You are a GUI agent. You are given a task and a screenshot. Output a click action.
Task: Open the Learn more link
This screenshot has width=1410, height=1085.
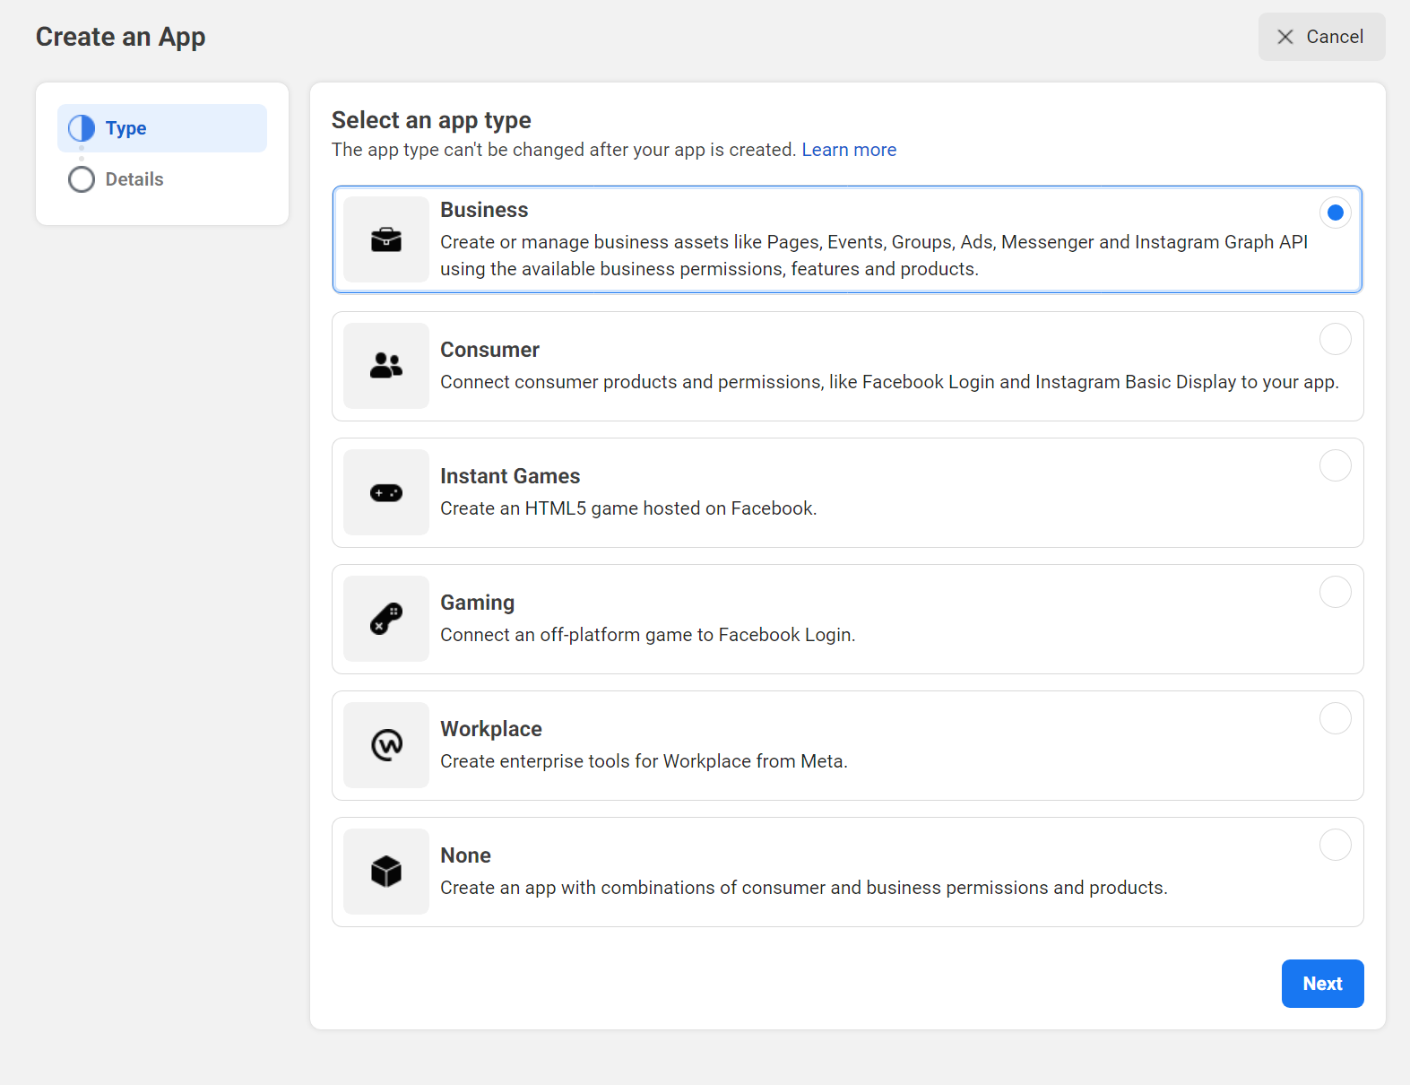[x=848, y=150]
